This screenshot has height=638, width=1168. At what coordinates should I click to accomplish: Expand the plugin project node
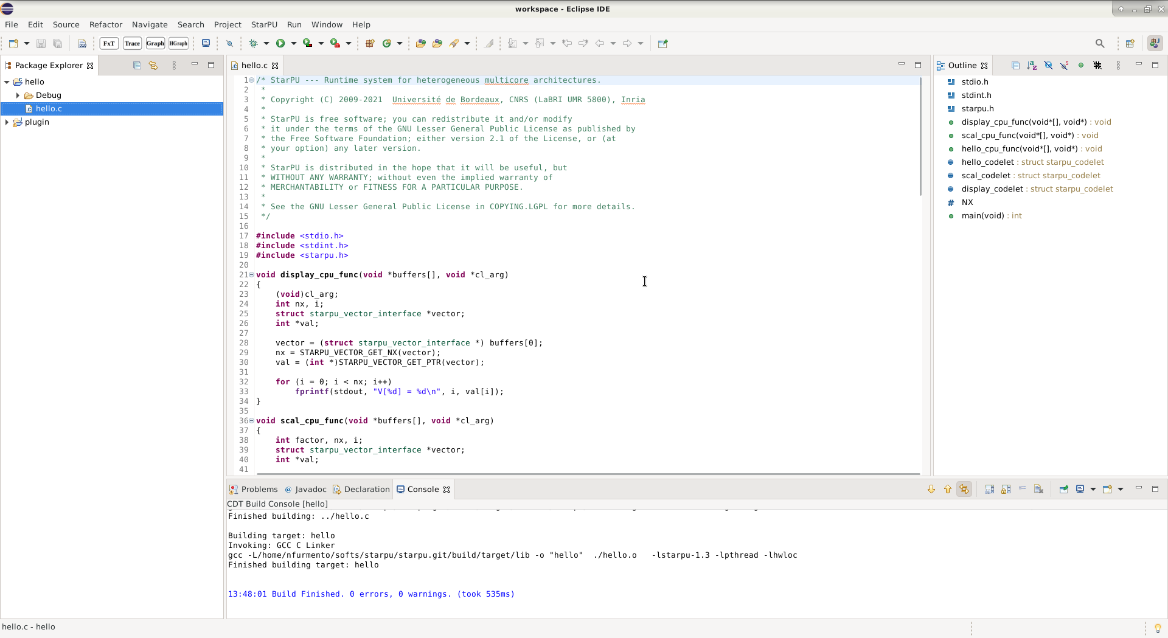click(7, 122)
